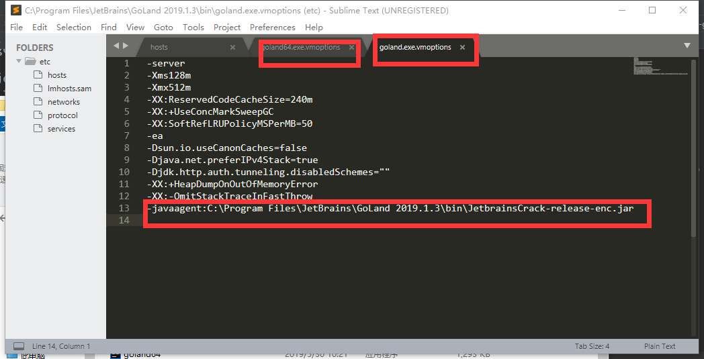Open the tab list dropdown arrow
Viewport: 704px width, 359px height.
[x=687, y=46]
